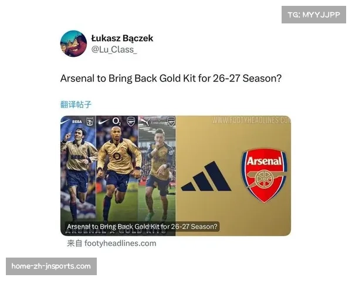Click the Puma logo on third photo
352x281 pixels.
pyautogui.click(x=145, y=121)
